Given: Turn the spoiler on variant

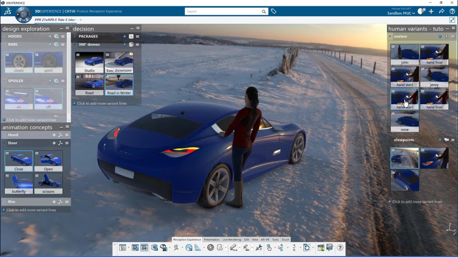Looking at the screenshot, I should 19,99.
